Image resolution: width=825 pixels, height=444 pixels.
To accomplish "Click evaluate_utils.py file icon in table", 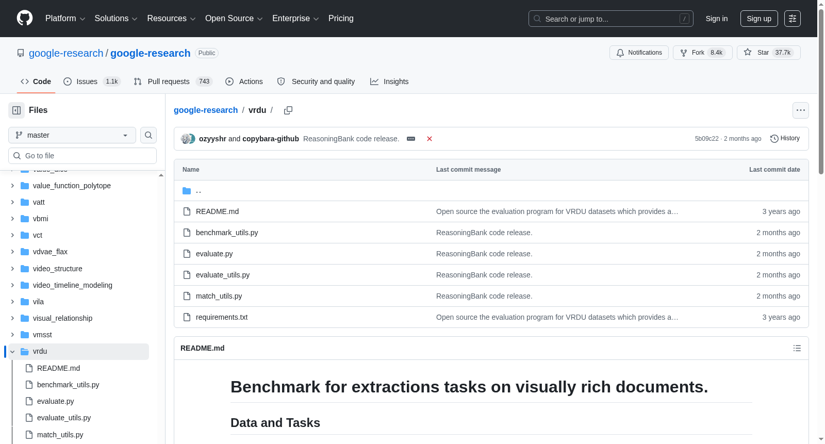I will 187,275.
